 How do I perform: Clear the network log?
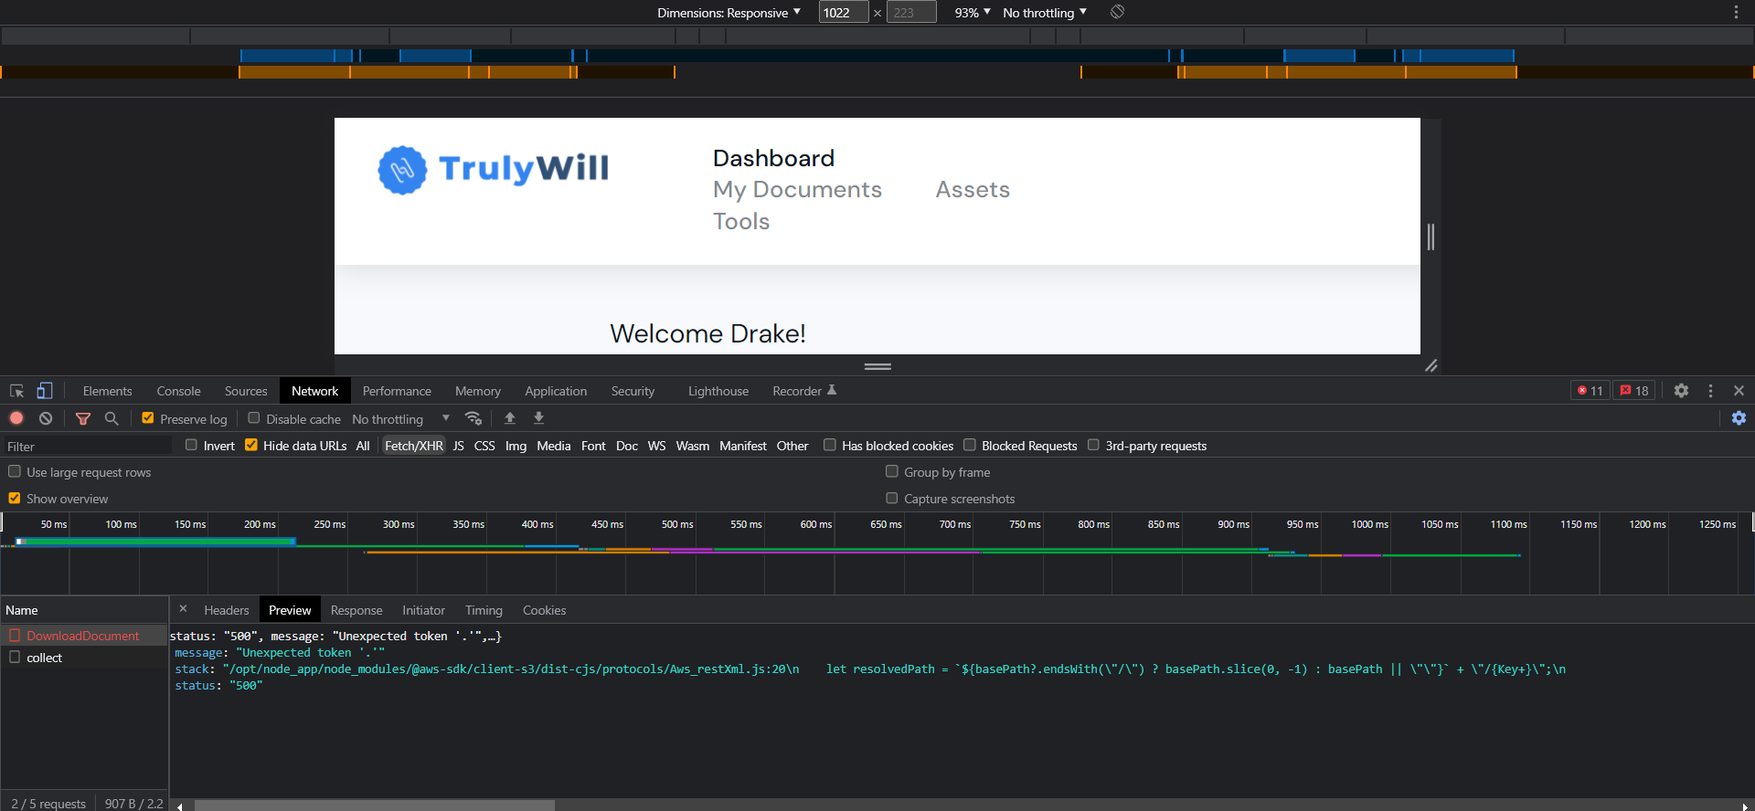point(46,418)
